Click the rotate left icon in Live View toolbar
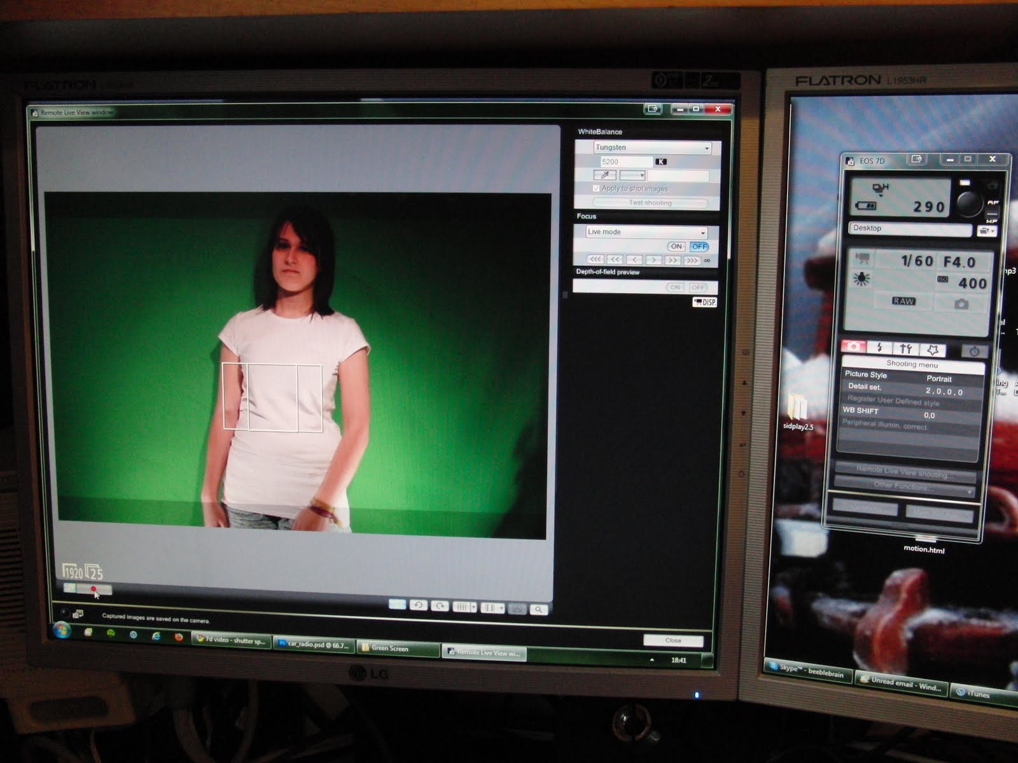This screenshot has height=763, width=1018. 418,605
